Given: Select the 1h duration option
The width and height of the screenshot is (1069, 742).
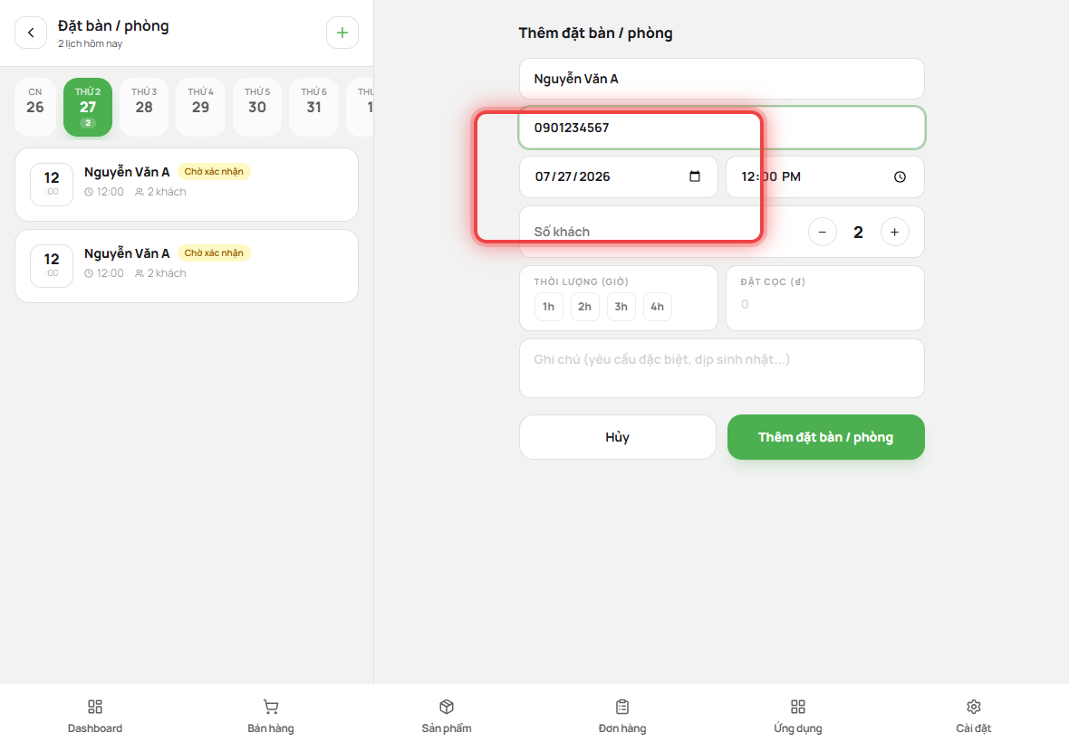Looking at the screenshot, I should pos(549,307).
